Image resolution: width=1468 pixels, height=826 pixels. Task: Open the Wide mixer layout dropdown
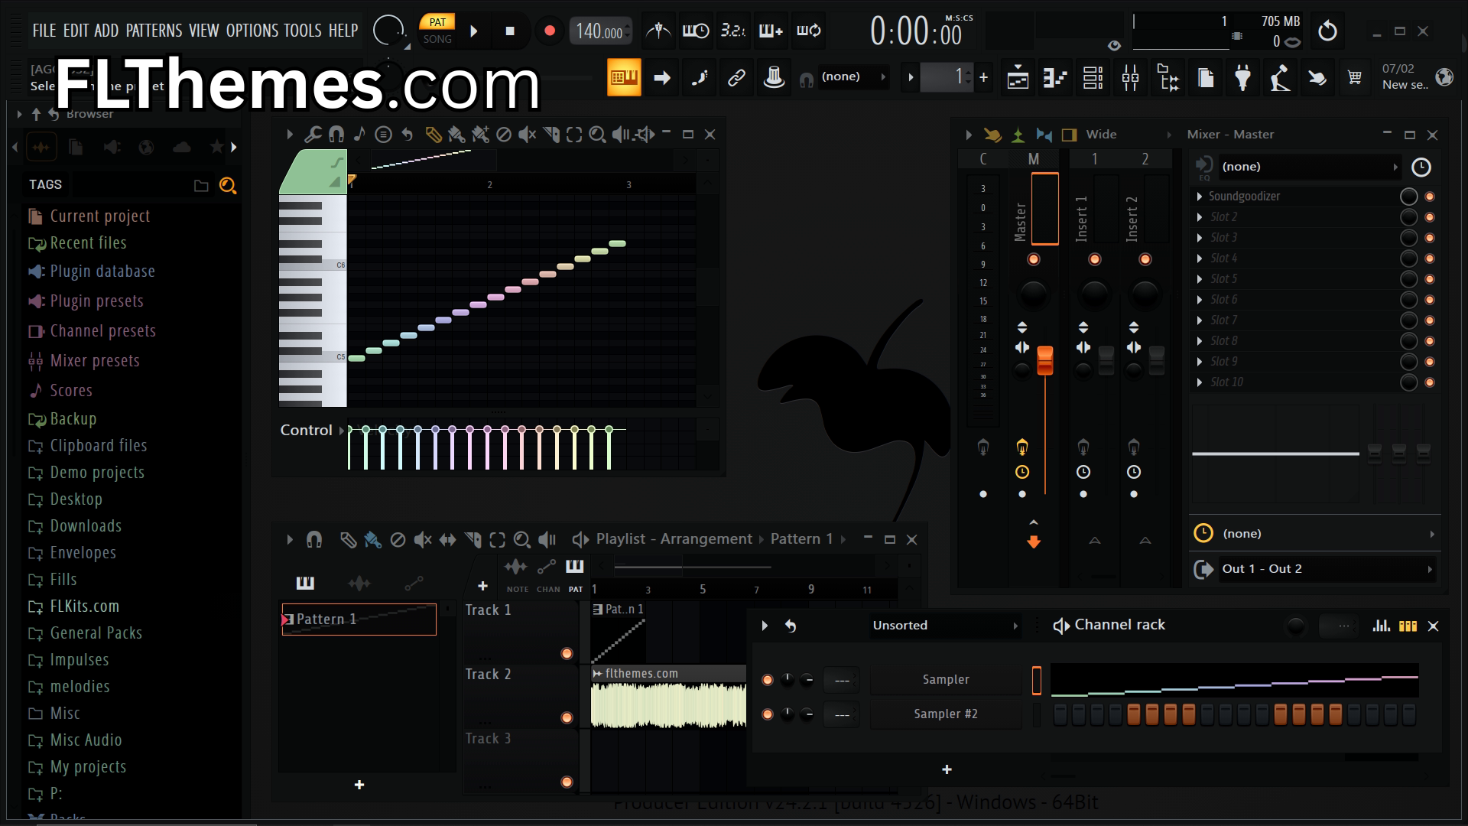[1129, 135]
